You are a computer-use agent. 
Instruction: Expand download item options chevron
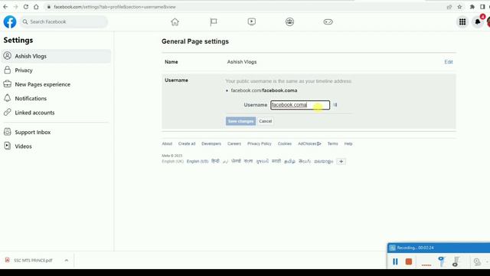coord(67,261)
